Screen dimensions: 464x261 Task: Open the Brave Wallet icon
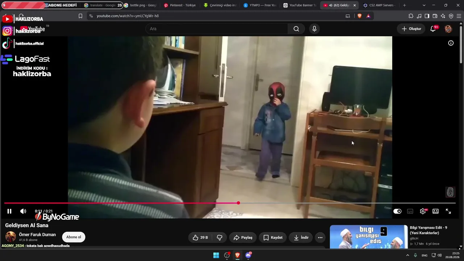(x=435, y=16)
